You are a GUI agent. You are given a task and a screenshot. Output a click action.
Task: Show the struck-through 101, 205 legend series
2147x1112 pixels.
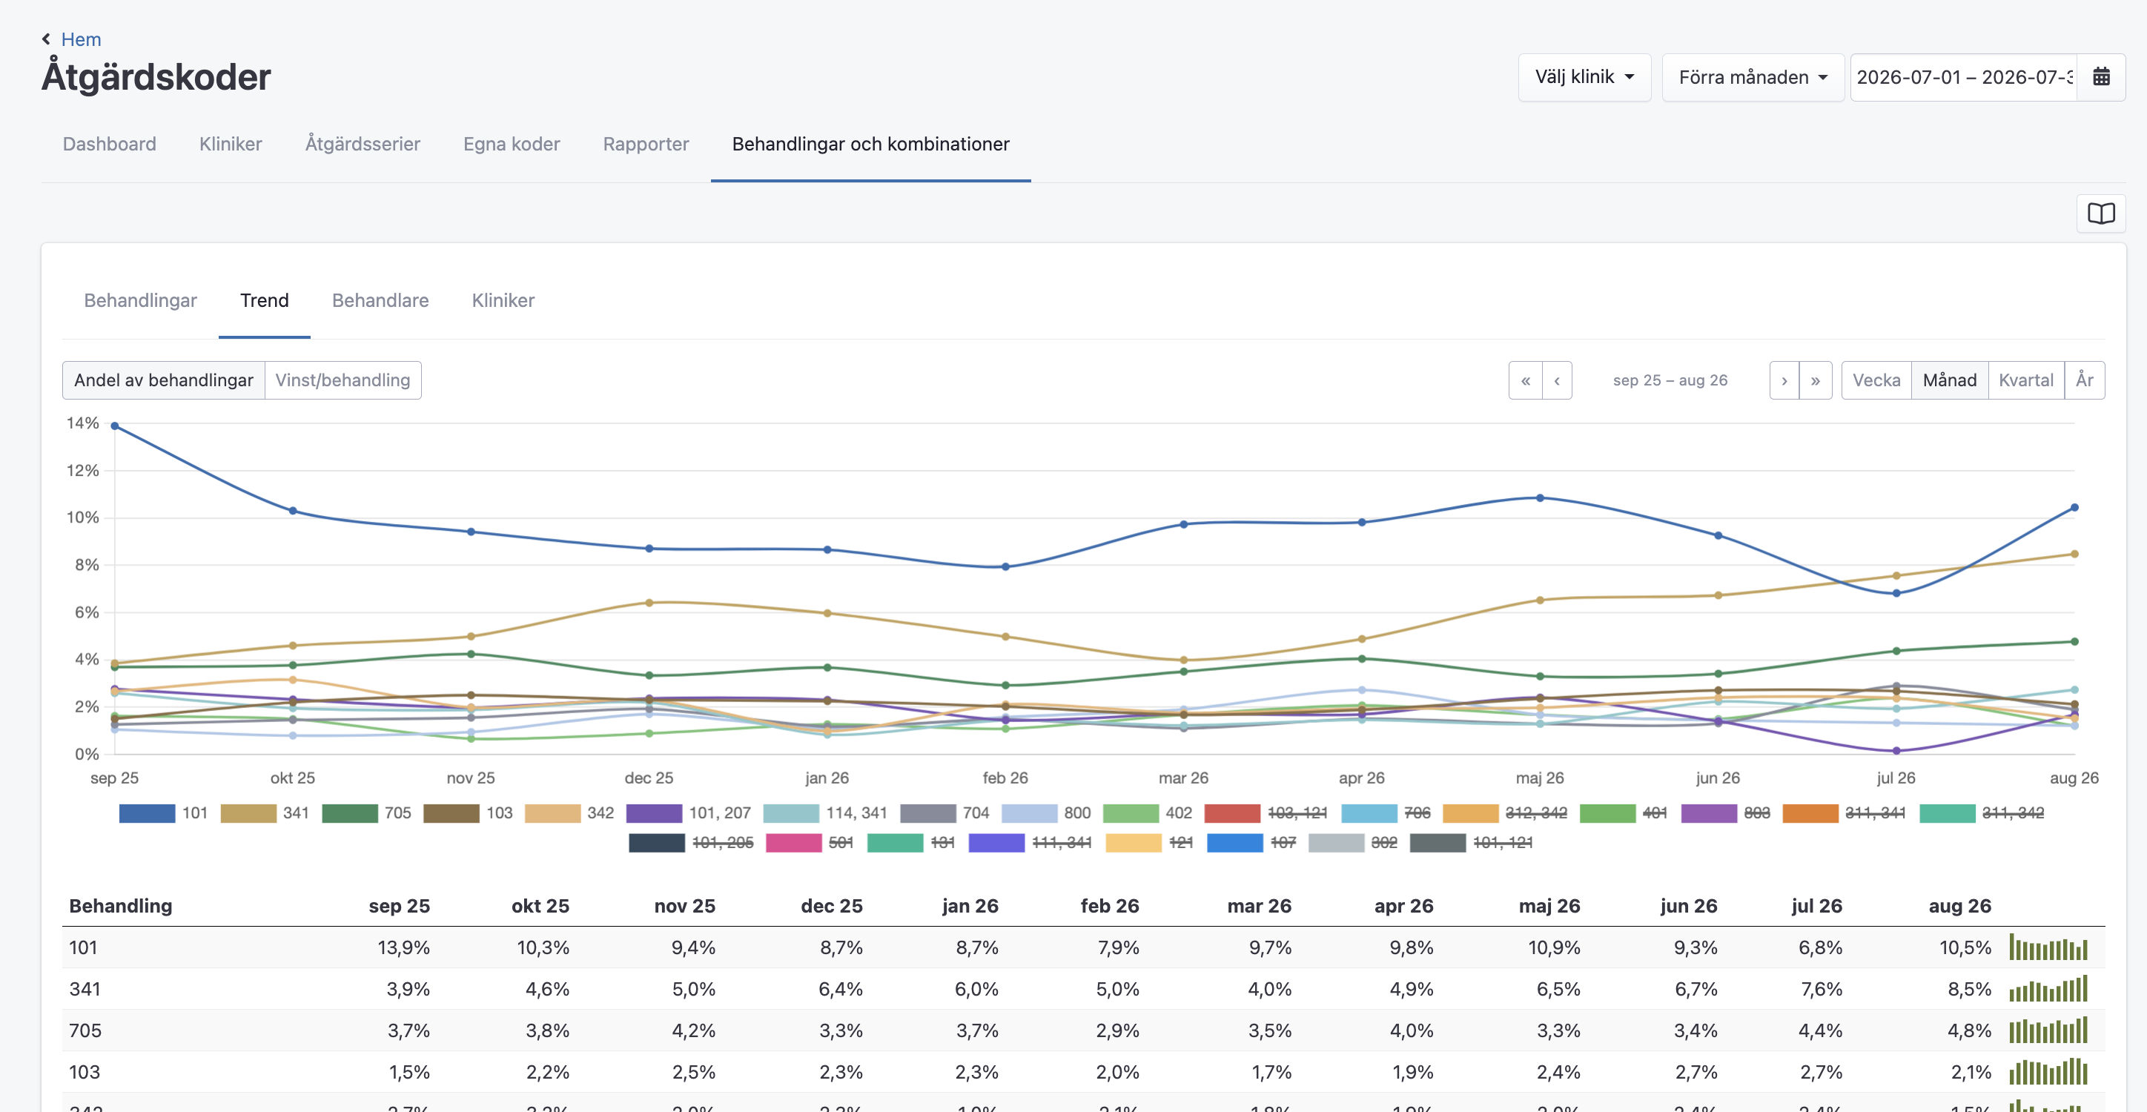coord(691,843)
